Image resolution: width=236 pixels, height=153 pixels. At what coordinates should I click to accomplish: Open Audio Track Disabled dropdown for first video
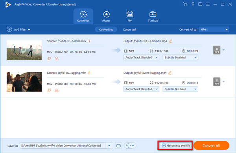pos(141,58)
